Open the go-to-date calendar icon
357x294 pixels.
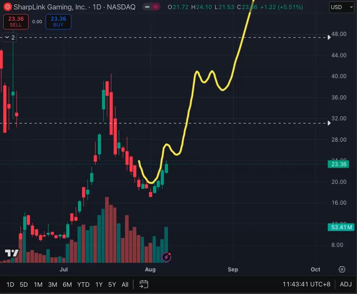tap(144, 284)
